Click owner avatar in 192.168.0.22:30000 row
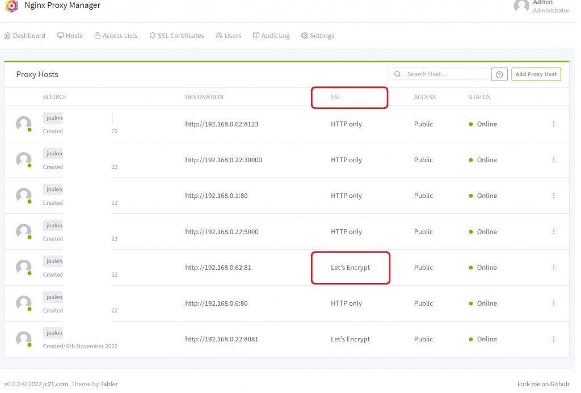The image size is (581, 393). coord(24,160)
